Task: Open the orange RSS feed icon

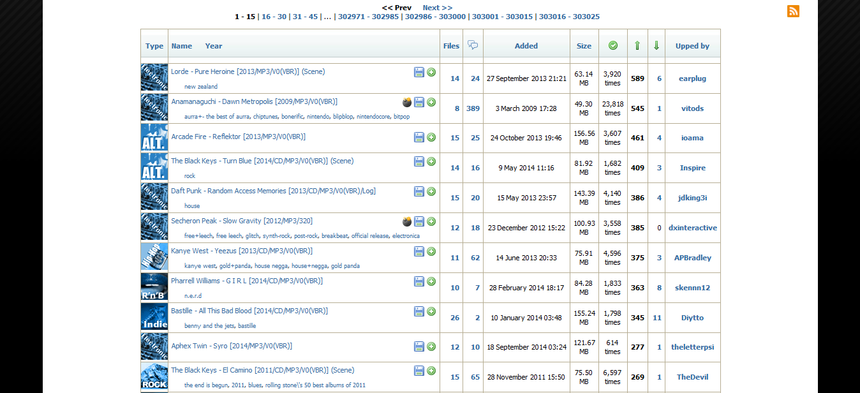Action: 793,11
